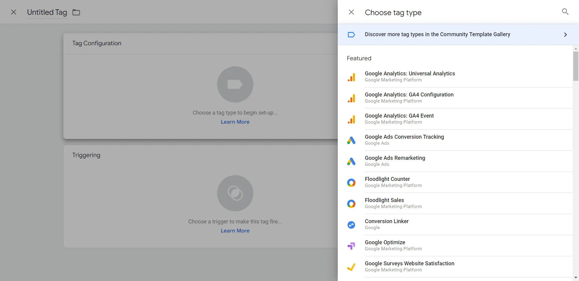Click the Community Template Gallery tag icon
This screenshot has height=281, width=579.
(x=351, y=35)
